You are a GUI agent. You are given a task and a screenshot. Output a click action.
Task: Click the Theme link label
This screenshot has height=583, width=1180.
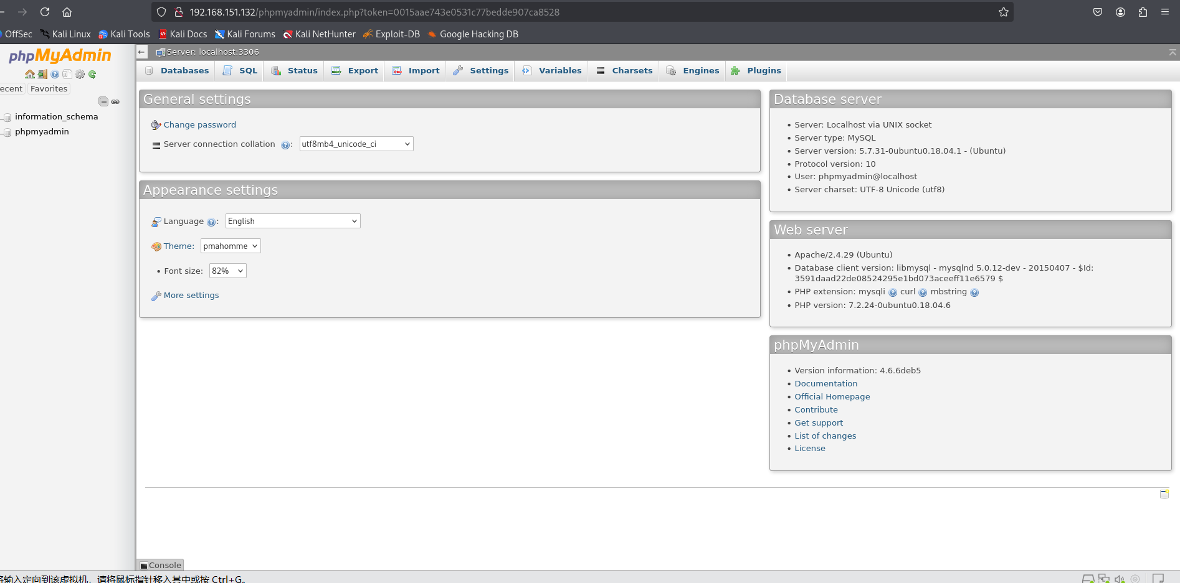pyautogui.click(x=179, y=246)
